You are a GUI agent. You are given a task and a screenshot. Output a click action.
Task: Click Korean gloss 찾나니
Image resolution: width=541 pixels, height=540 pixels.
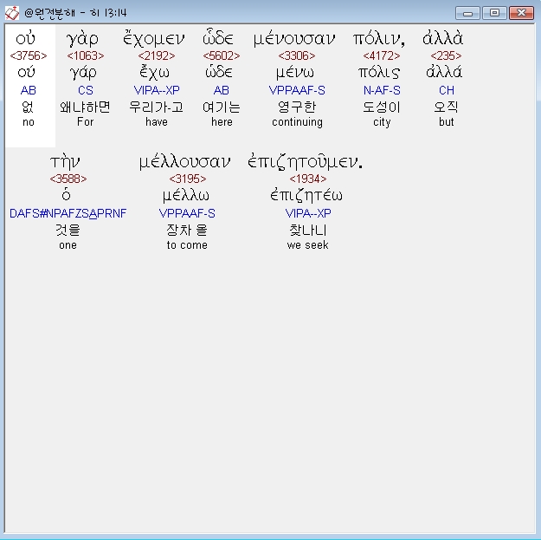click(308, 230)
